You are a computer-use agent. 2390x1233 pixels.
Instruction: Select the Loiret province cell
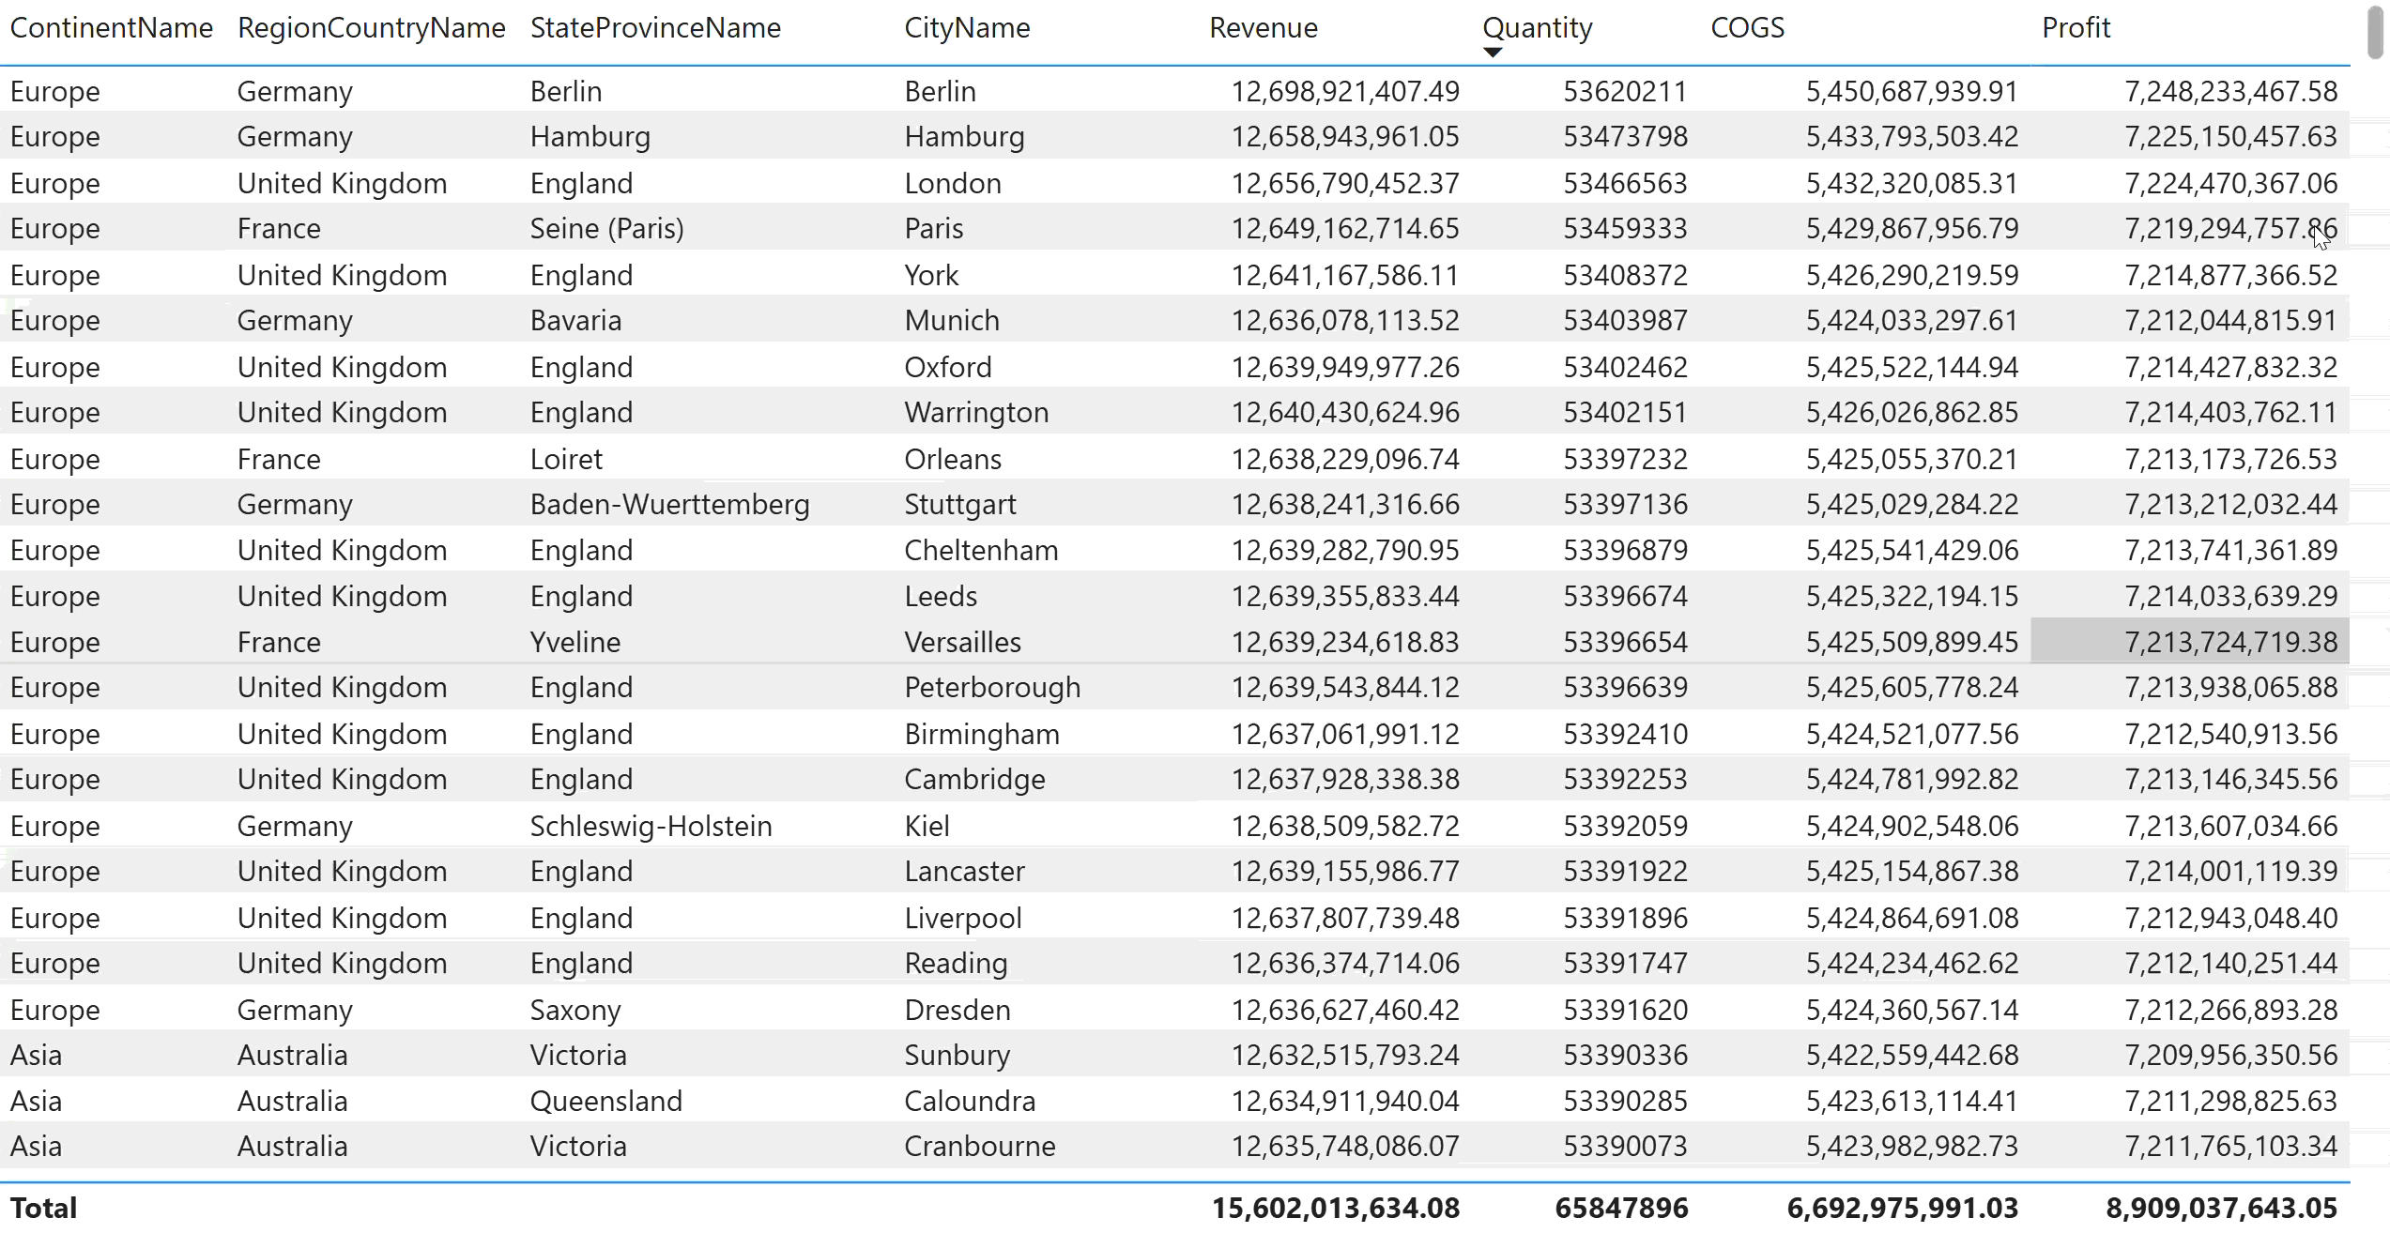pyautogui.click(x=566, y=459)
